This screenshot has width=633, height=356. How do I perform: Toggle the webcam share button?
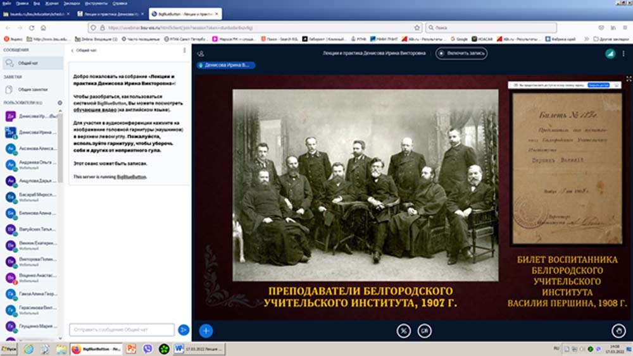coord(424,330)
